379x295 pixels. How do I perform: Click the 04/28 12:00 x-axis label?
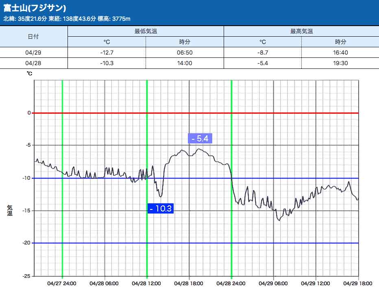[146, 284]
